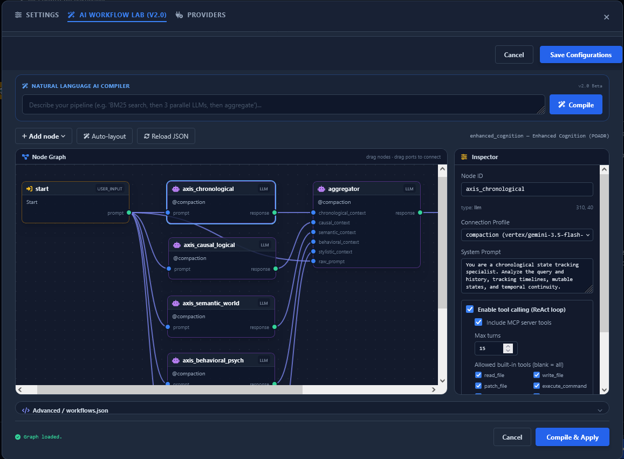The width and height of the screenshot is (624, 459).
Task: Click Node Graph scroll left arrow
Action: click(20, 390)
